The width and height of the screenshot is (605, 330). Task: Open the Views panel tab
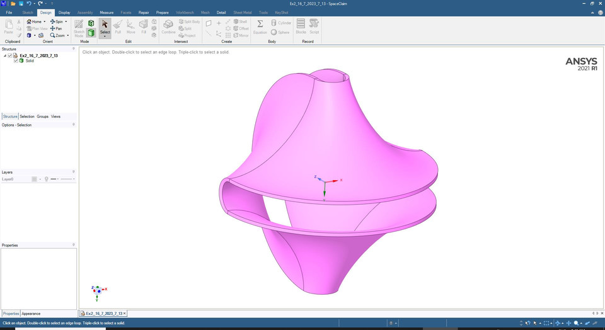pyautogui.click(x=55, y=117)
